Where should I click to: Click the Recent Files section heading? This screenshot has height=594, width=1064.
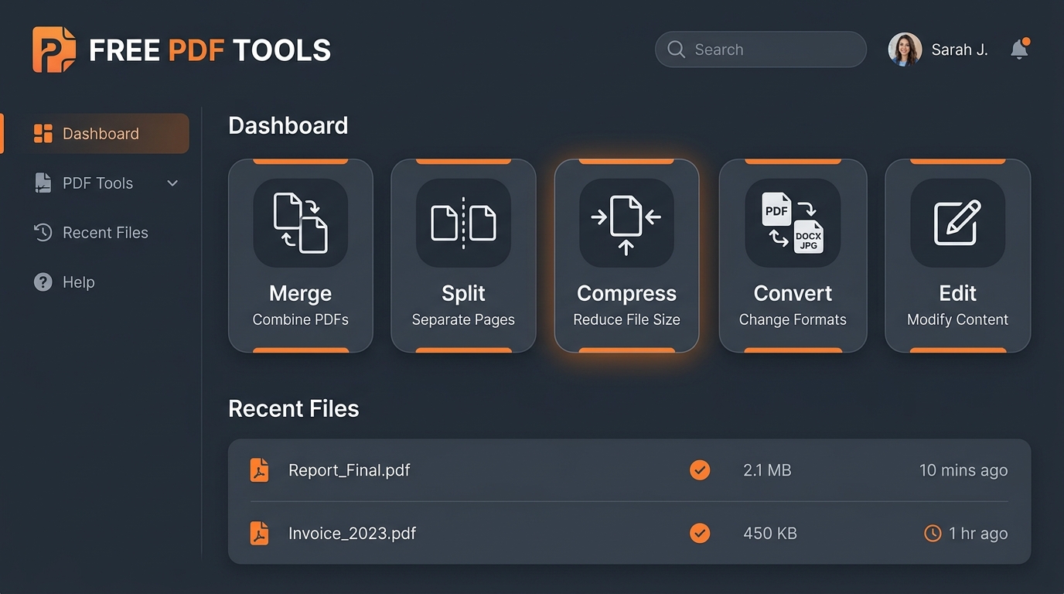[294, 408]
